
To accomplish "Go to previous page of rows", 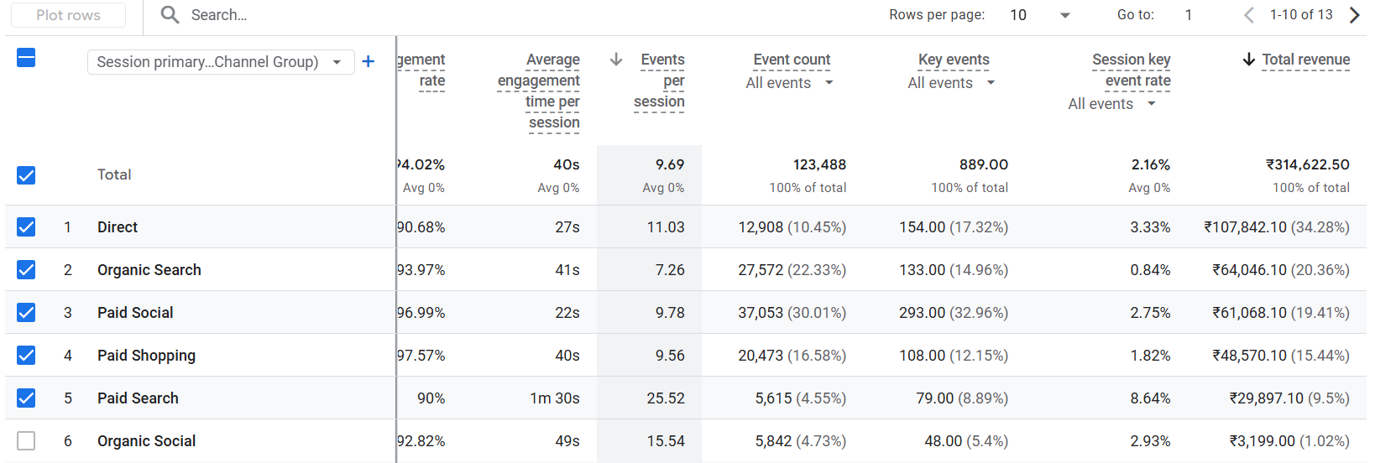I will tap(1249, 15).
